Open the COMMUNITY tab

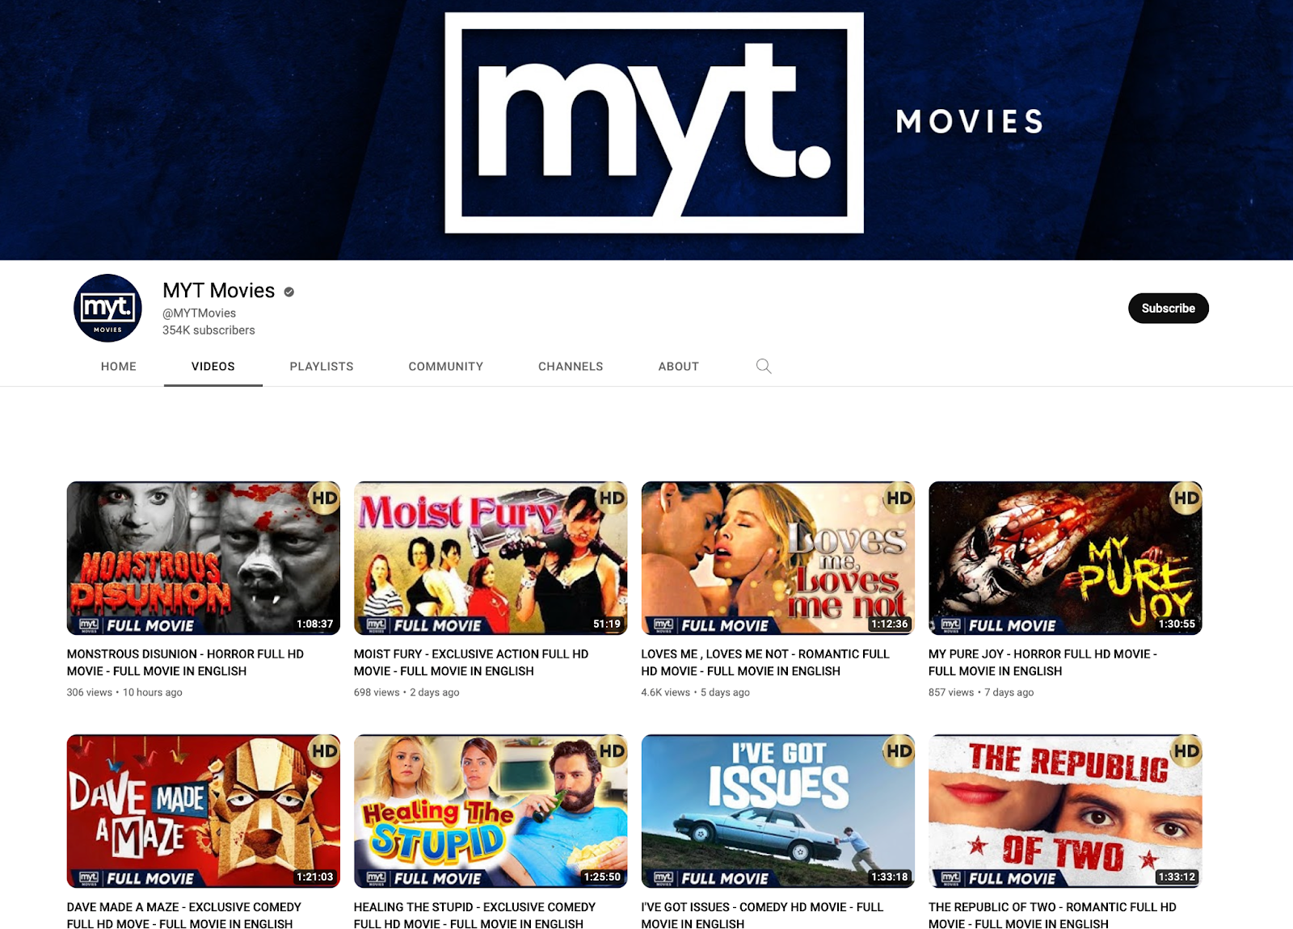point(446,366)
